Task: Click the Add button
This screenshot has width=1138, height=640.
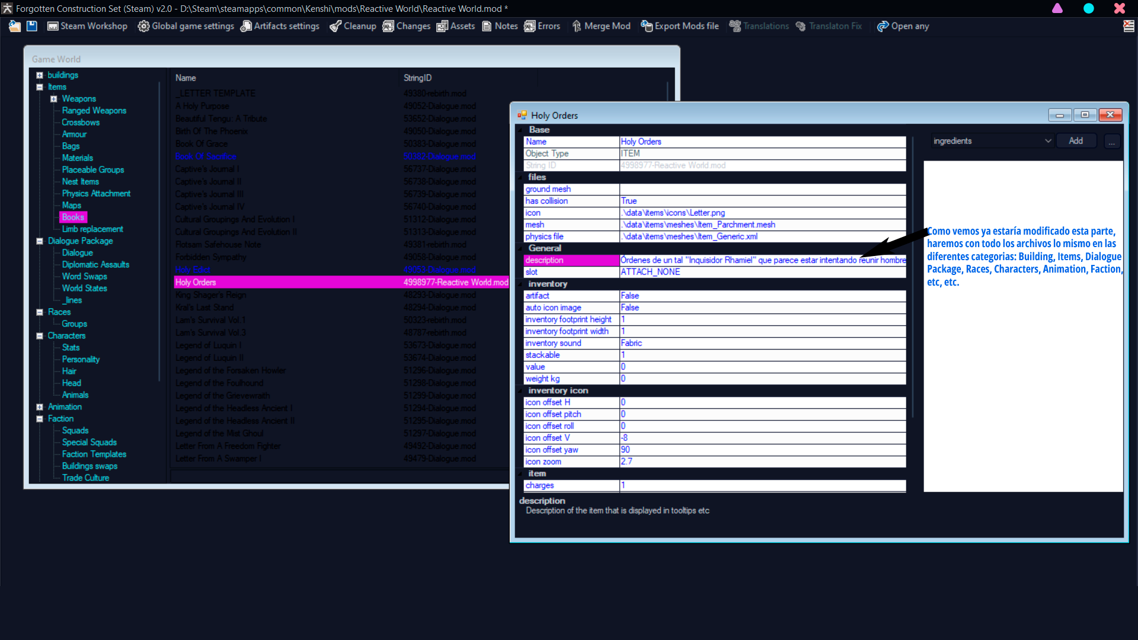Action: pyautogui.click(x=1076, y=141)
